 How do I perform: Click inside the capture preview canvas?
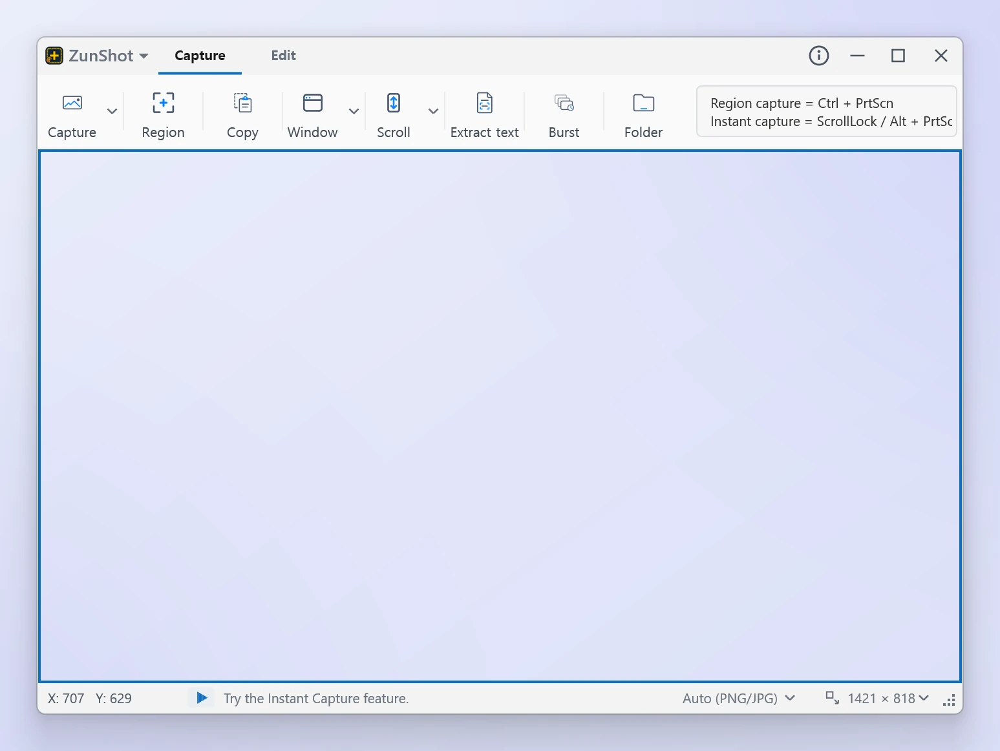coord(500,416)
